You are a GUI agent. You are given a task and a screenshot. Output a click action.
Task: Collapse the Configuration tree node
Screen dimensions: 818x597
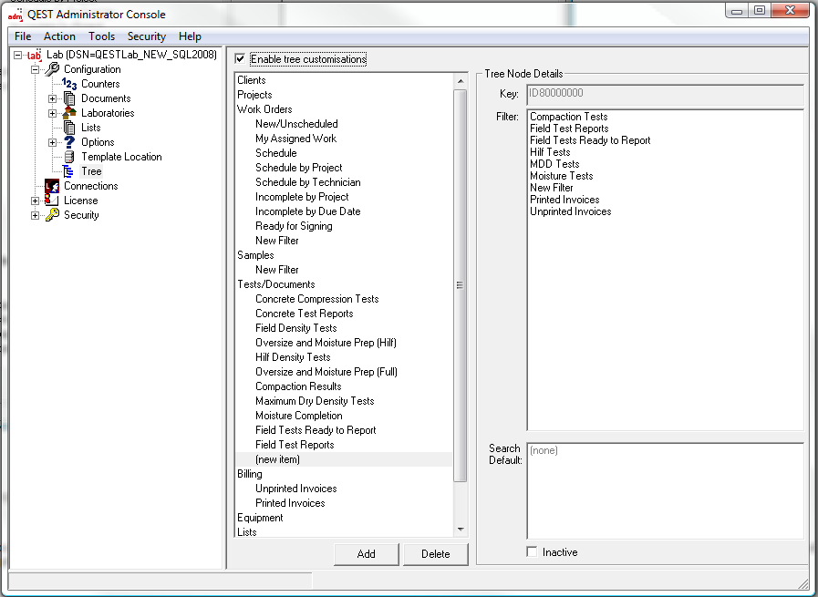(x=36, y=69)
